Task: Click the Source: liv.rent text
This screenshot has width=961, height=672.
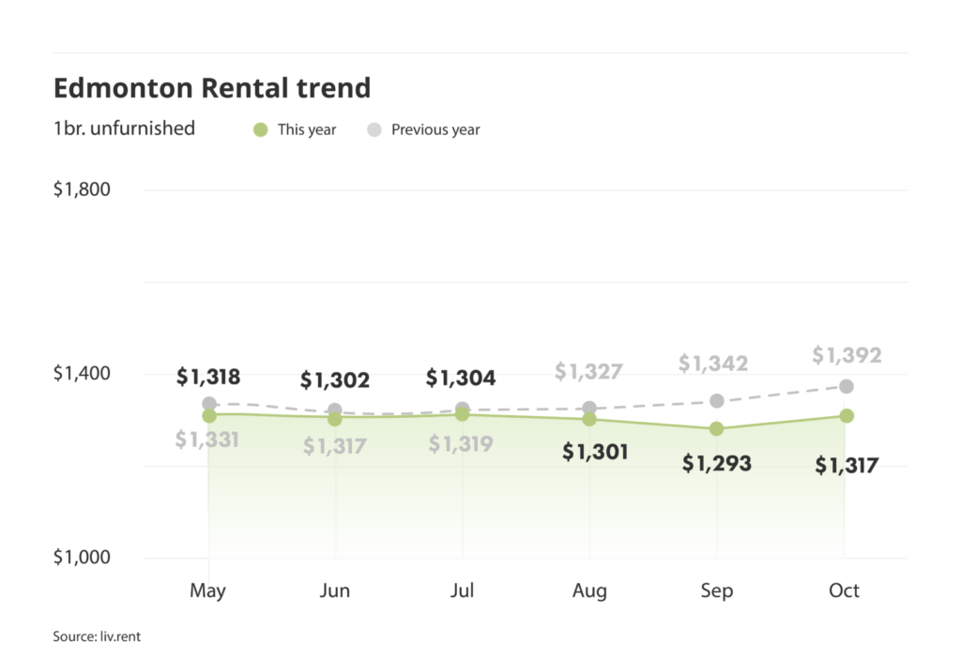Action: pos(97,636)
